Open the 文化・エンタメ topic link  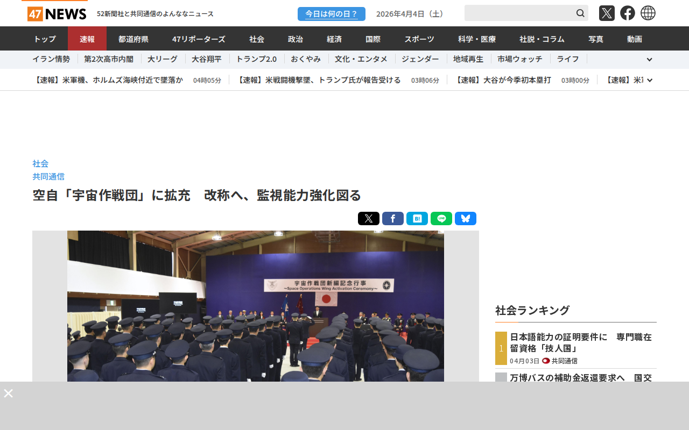(361, 59)
